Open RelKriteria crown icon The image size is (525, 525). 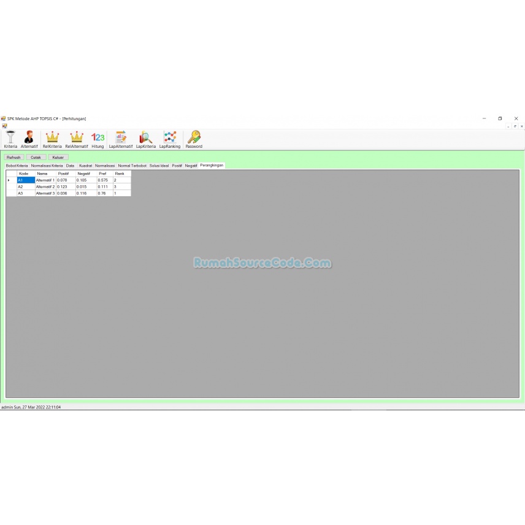point(52,139)
